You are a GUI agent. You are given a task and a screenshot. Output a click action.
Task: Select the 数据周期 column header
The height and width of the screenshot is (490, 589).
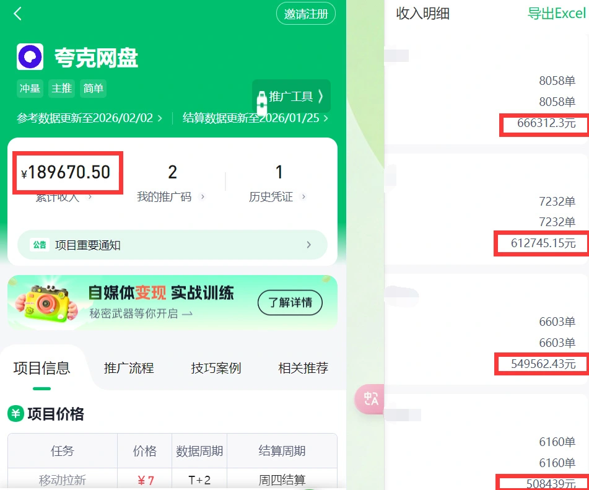tap(199, 450)
